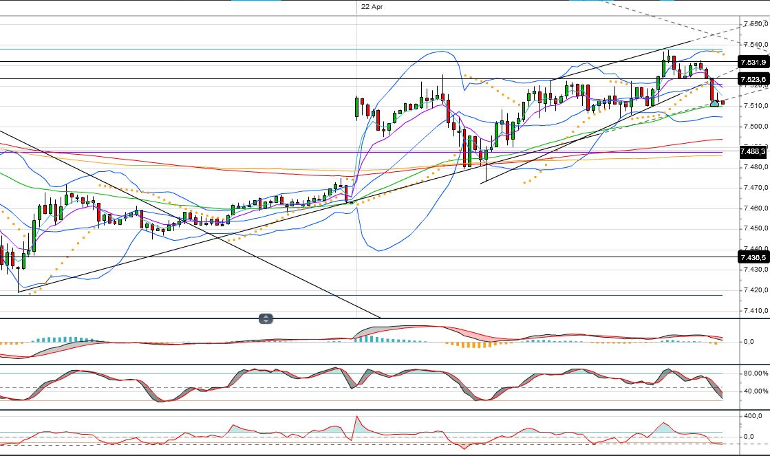Viewport: 770px width, 456px height.
Task: Click the 7.450,0 price axis label
Action: tap(756, 228)
